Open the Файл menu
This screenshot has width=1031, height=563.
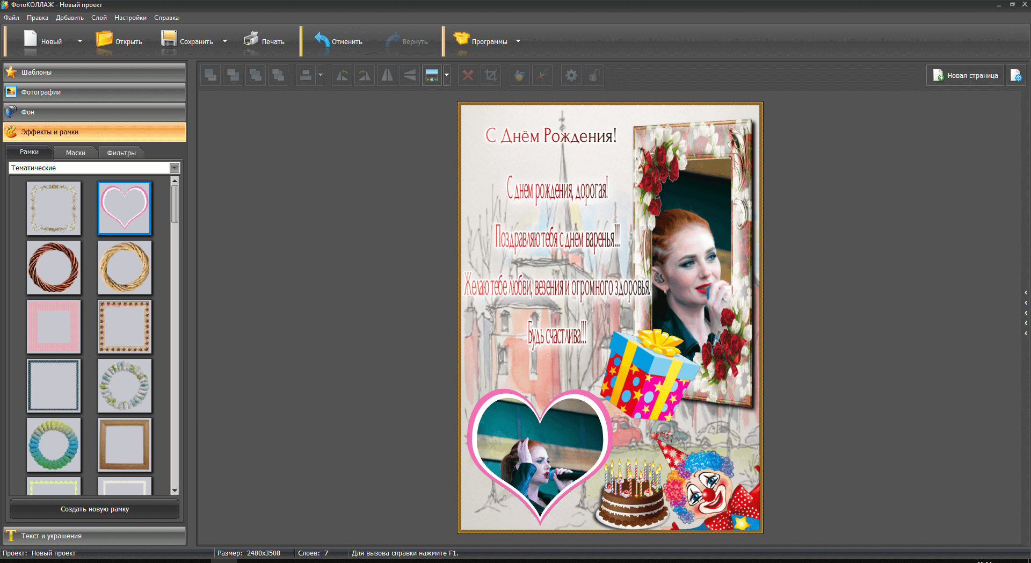click(x=11, y=18)
